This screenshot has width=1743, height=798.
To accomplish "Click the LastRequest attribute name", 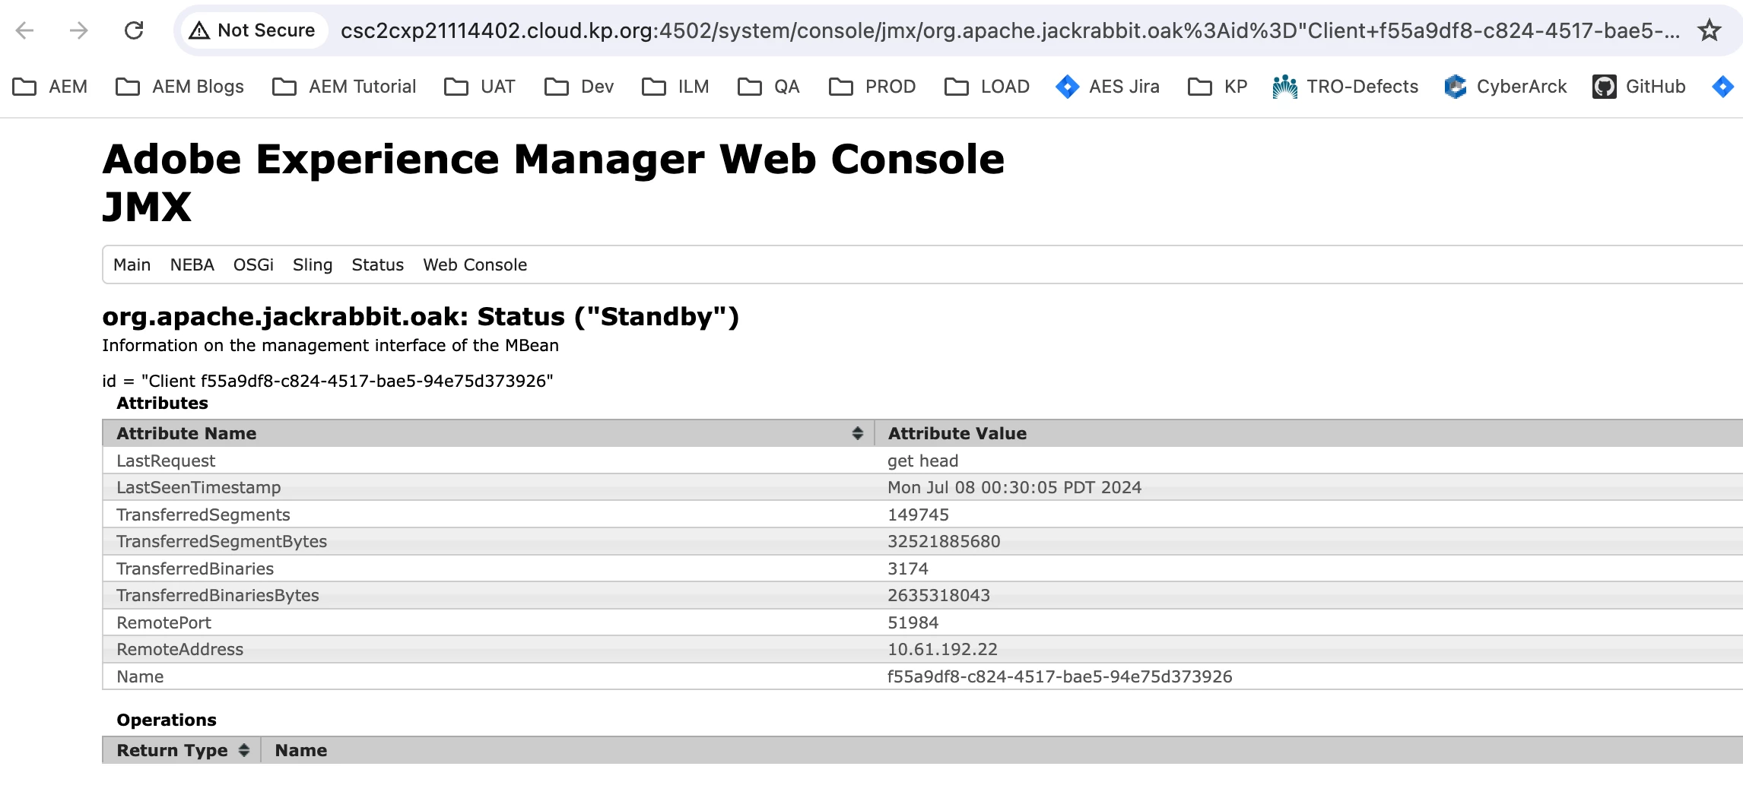I will [166, 461].
